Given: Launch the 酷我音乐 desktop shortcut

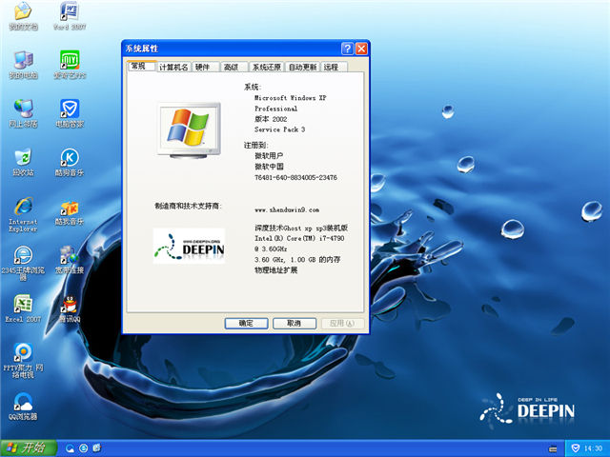Looking at the screenshot, I should (70, 213).
